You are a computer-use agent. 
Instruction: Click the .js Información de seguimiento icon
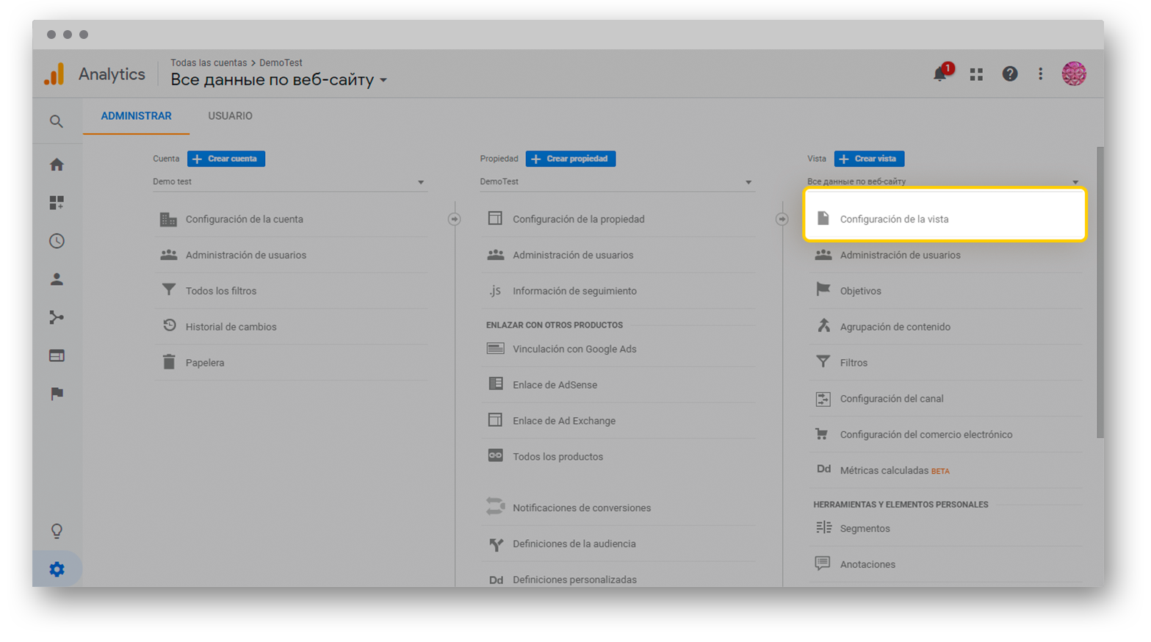496,291
